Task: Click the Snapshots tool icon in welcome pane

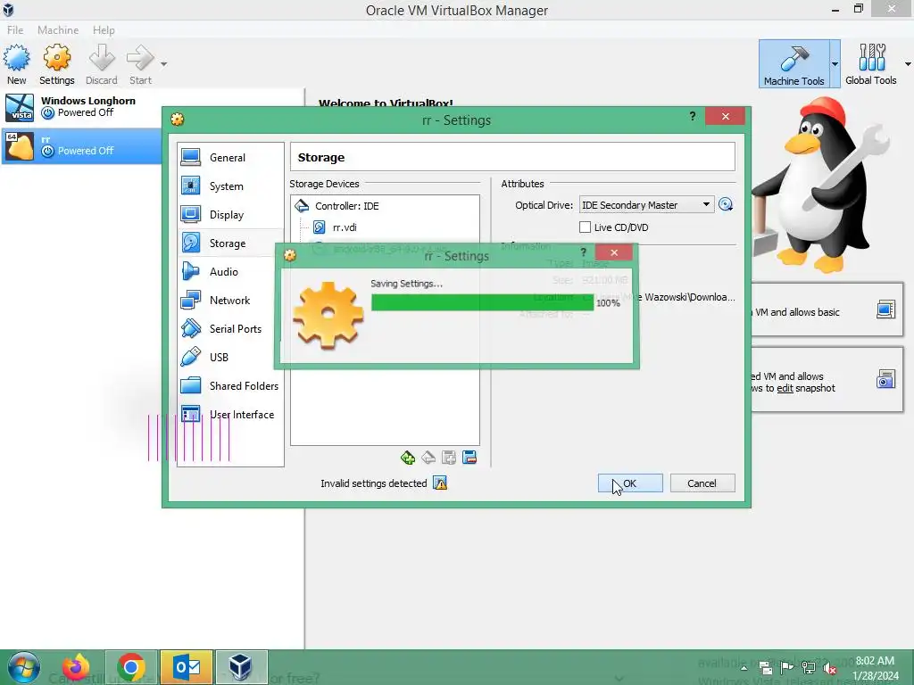Action: click(x=885, y=379)
